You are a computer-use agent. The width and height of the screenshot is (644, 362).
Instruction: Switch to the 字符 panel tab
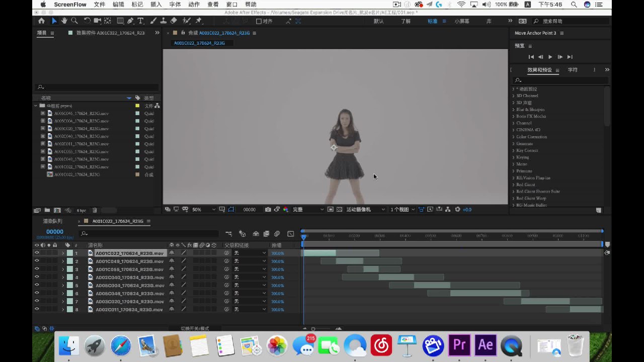click(573, 70)
